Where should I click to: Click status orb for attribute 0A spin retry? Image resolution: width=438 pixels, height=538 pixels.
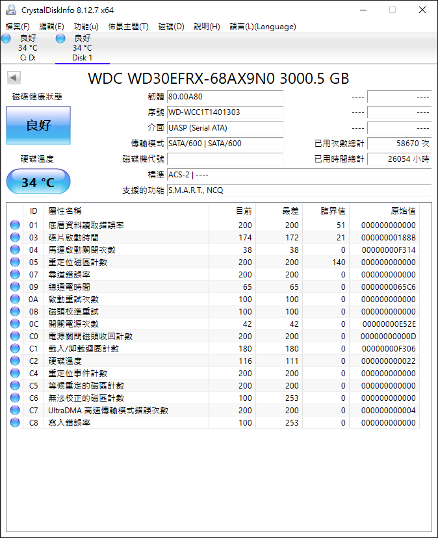[15, 299]
